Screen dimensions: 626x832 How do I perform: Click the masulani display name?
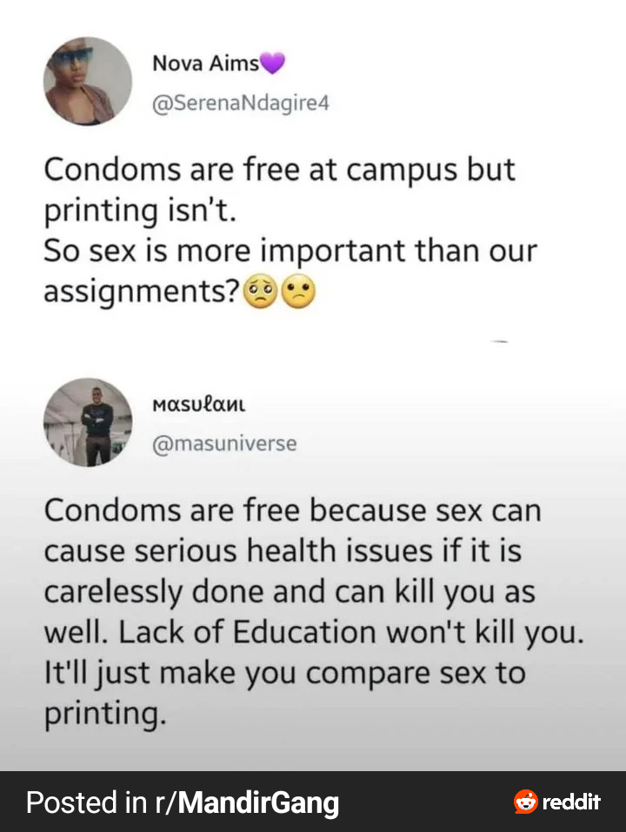click(x=198, y=403)
